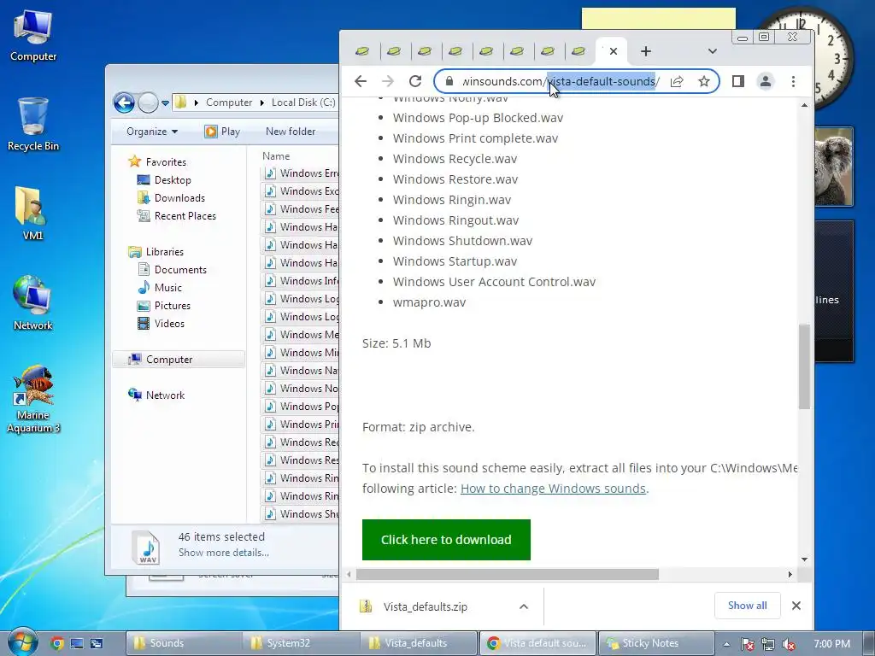Open Chrome profile avatar
The width and height of the screenshot is (875, 656).
coord(766,81)
